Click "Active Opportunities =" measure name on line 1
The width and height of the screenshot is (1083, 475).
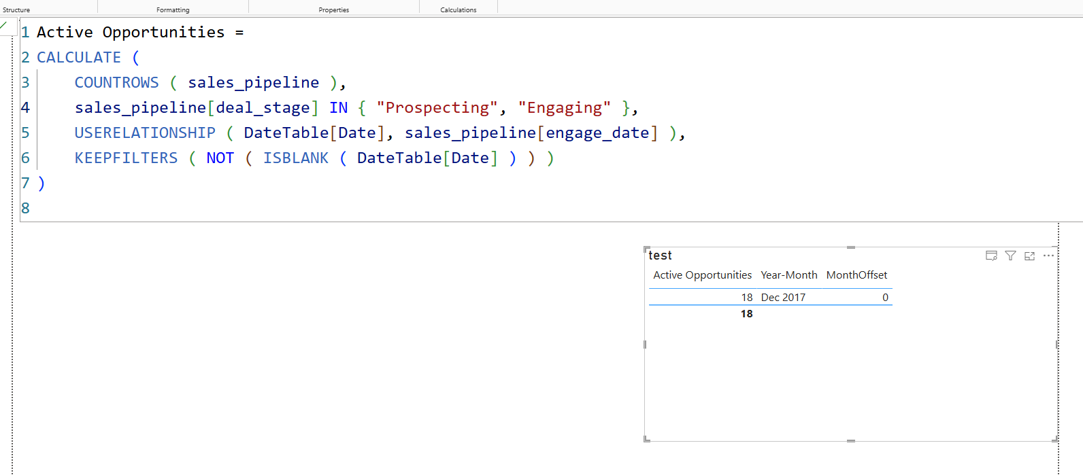[140, 33]
